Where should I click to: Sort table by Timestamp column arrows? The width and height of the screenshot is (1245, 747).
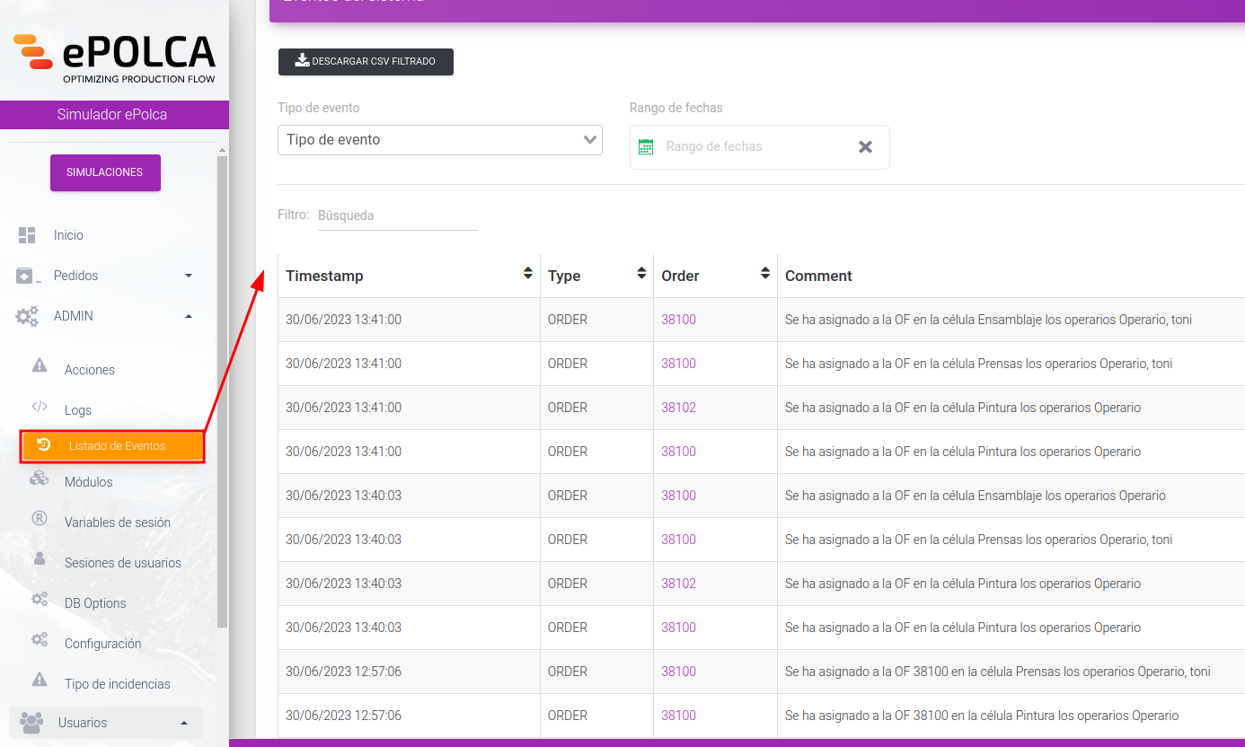[528, 273]
